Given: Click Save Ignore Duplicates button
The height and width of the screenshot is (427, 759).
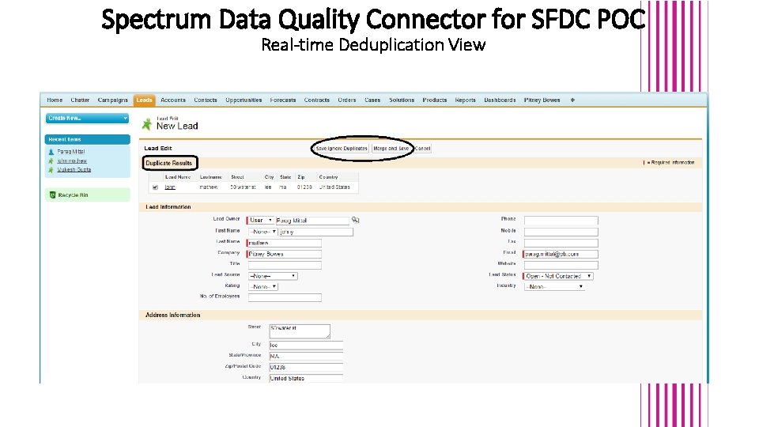Looking at the screenshot, I should (342, 149).
